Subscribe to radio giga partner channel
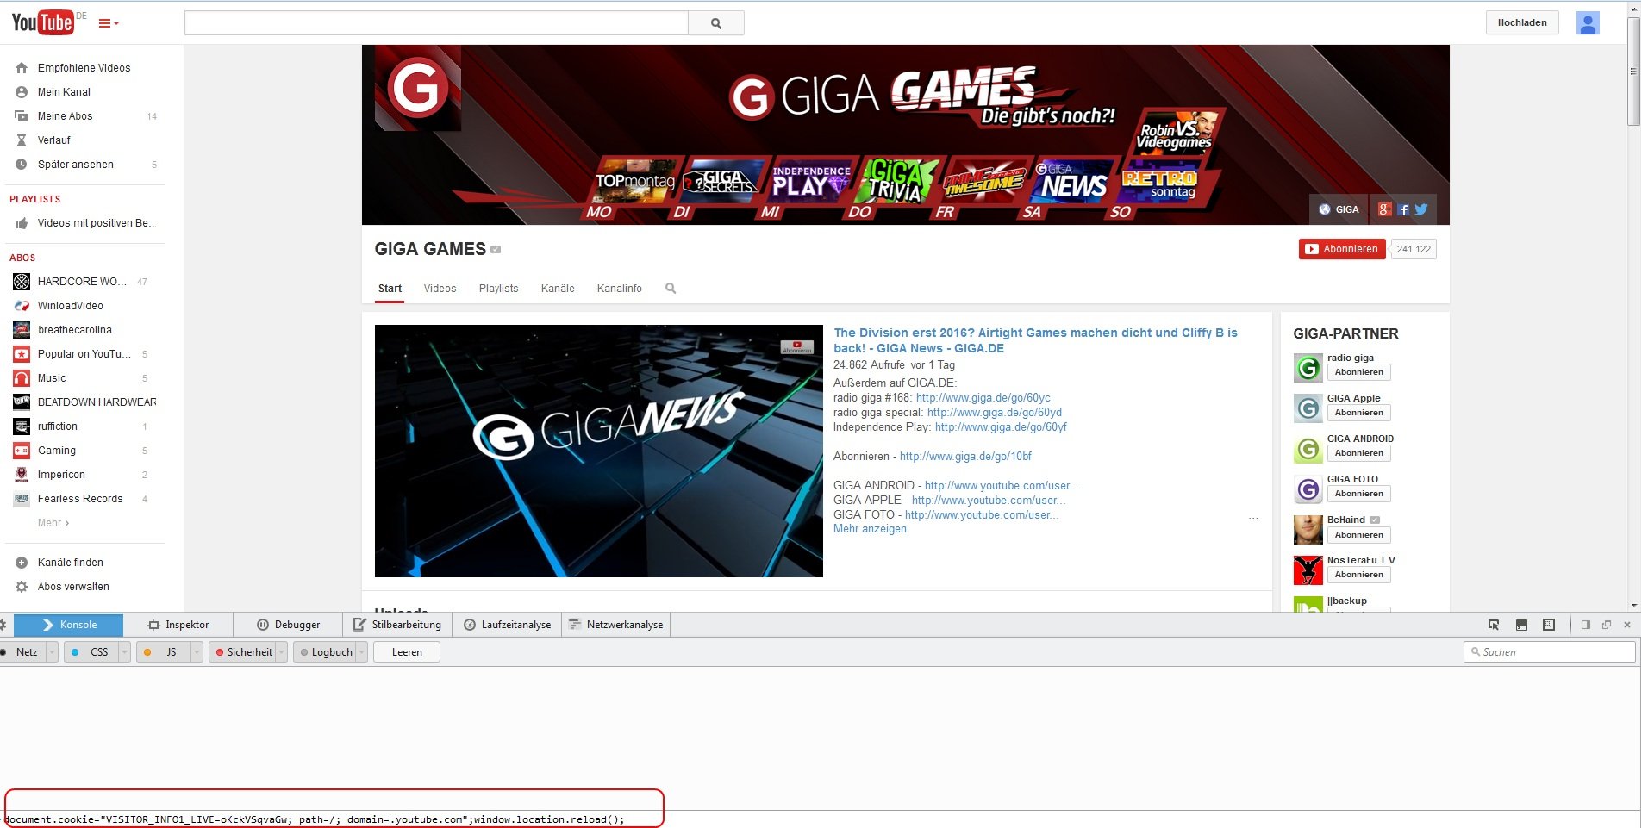Image resolution: width=1648 pixels, height=828 pixels. pos(1358,372)
